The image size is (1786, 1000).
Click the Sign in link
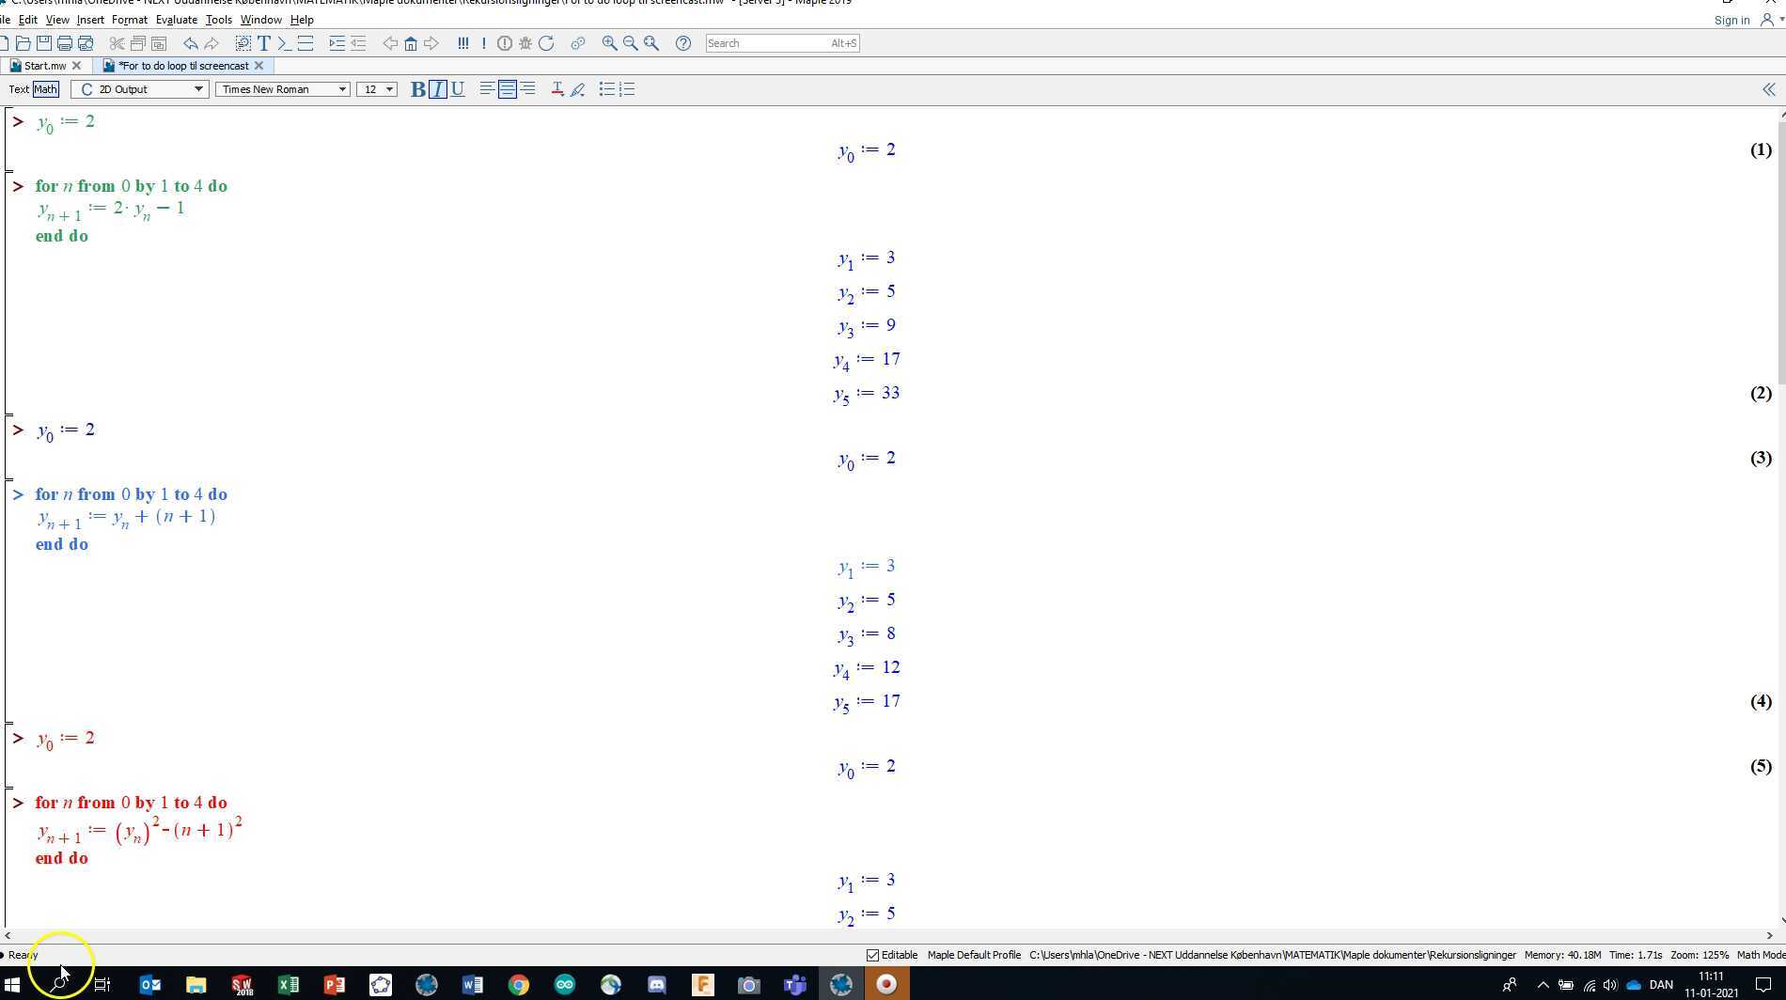[1731, 20]
